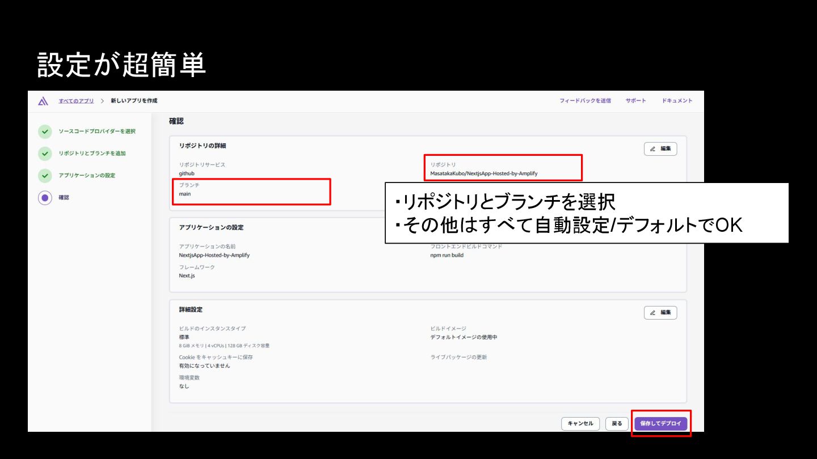Click the キャンセル button
The height and width of the screenshot is (459, 817).
580,423
